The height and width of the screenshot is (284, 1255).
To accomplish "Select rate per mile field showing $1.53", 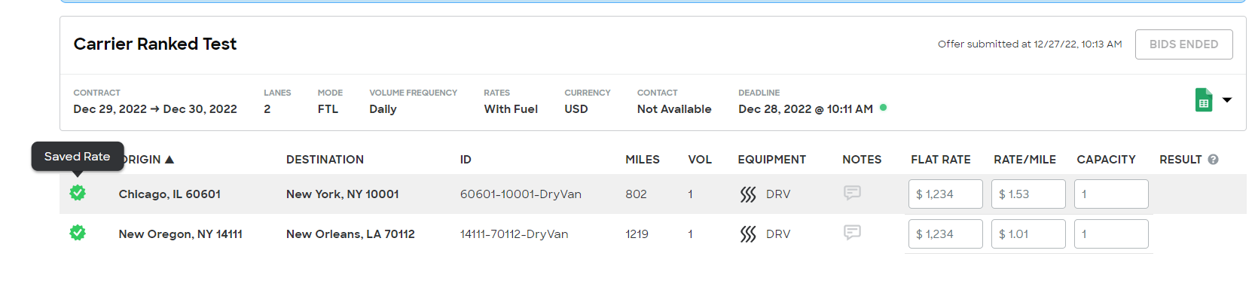I will pyautogui.click(x=1028, y=194).
